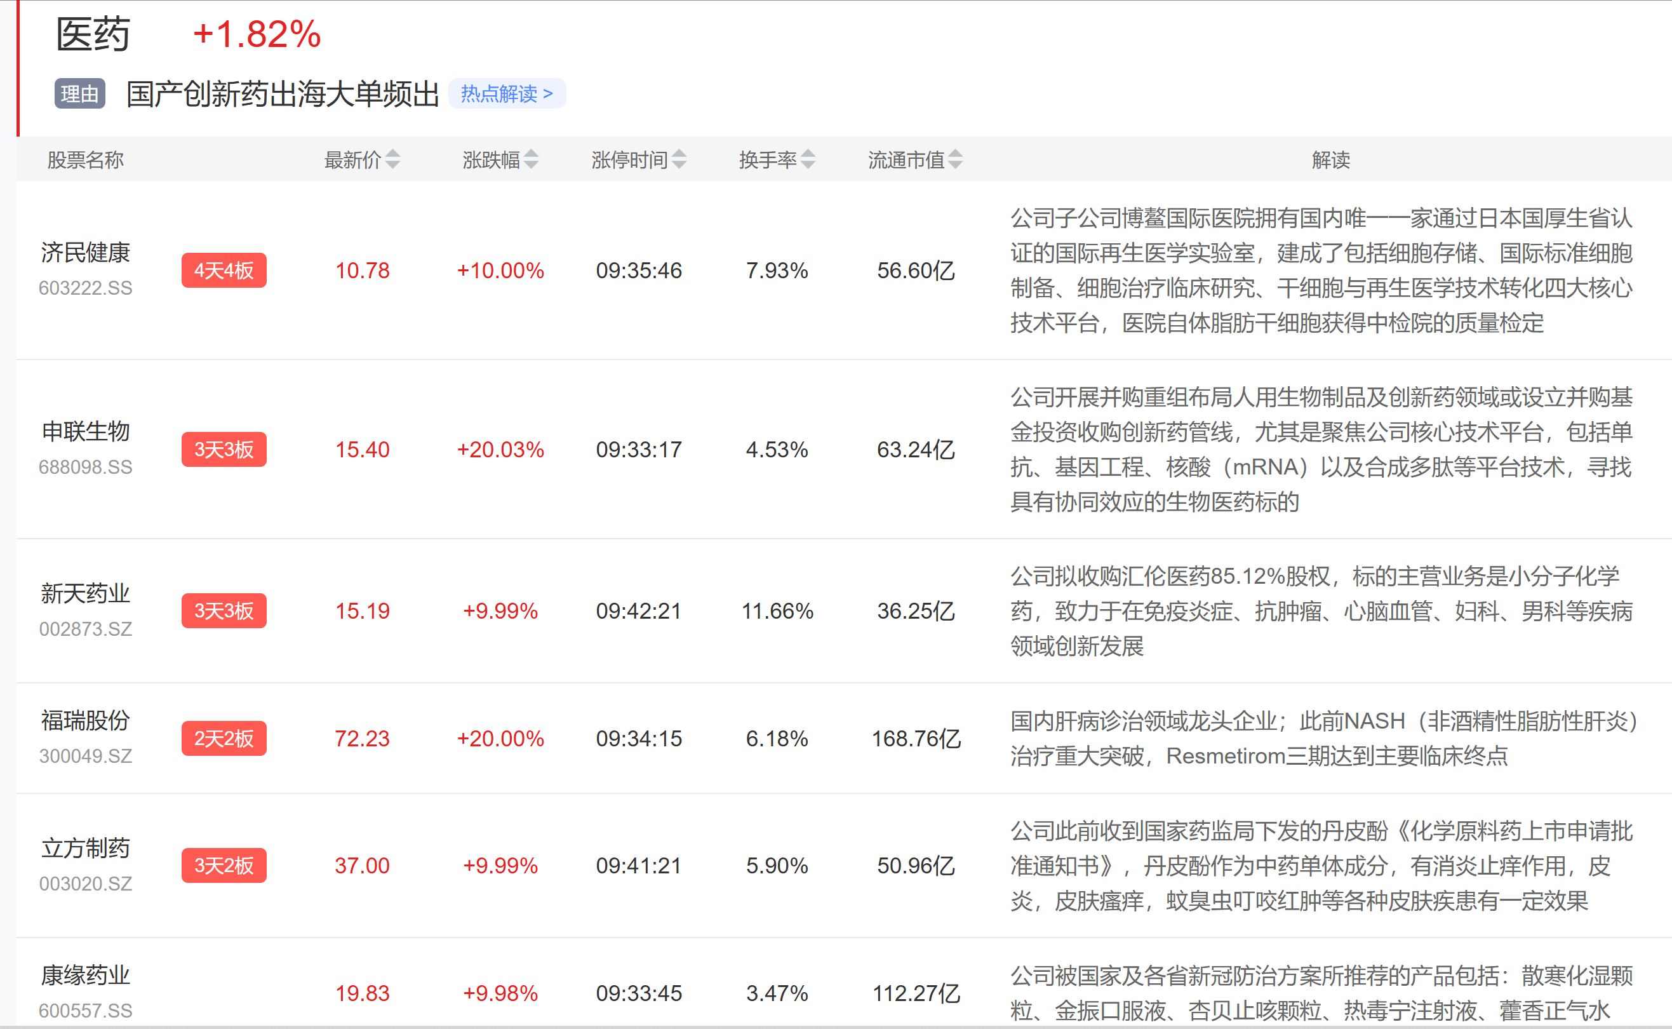
Task: Open stock 福瑞股份
Action: click(x=85, y=721)
